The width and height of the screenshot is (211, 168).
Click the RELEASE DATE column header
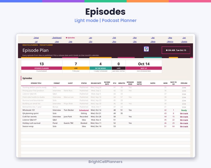pyautogui.click(x=96, y=83)
